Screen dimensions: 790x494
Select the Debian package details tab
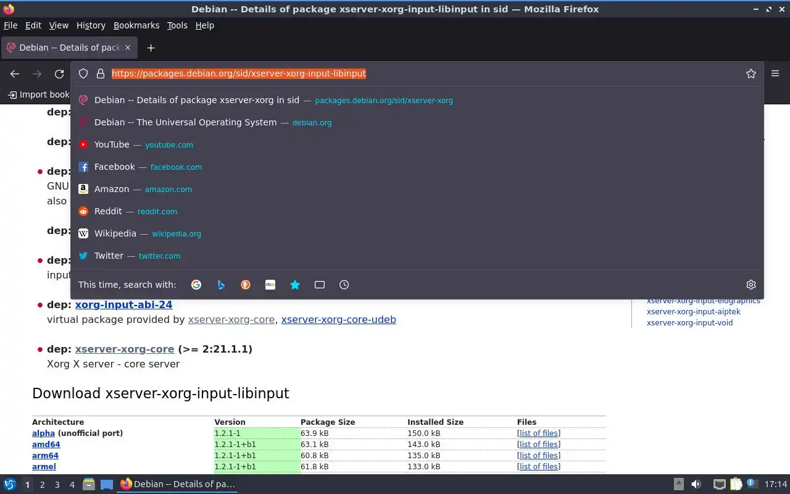click(68, 48)
